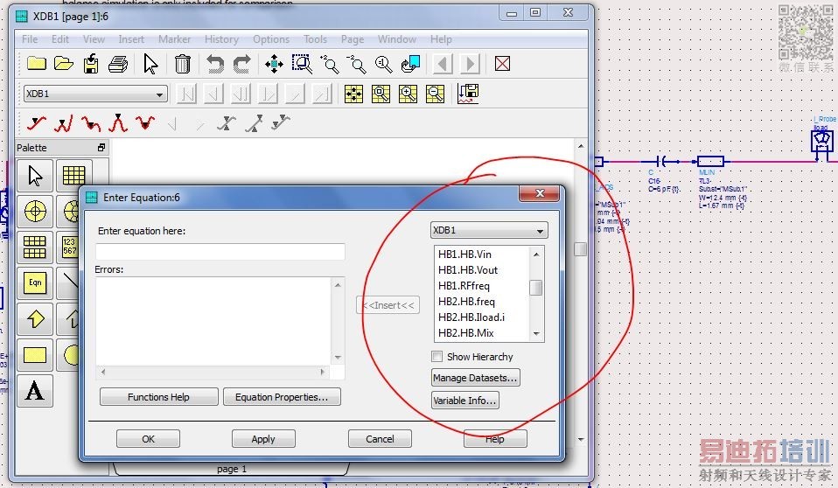Click the yellow arrow shape in Palette

tap(35, 319)
